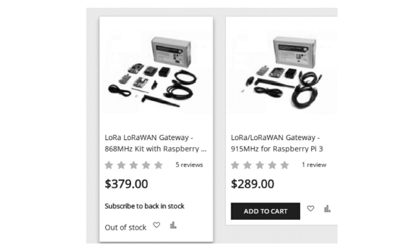Add 915MHz Gateway to wishlist heart icon
Image resolution: width=415 pixels, height=249 pixels.
(x=310, y=208)
